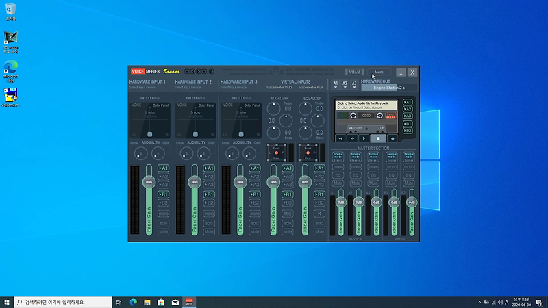
Task: Click Hardware Input 1 gate knob
Action: [158, 153]
